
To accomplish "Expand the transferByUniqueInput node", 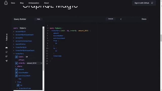I will coord(14,51).
